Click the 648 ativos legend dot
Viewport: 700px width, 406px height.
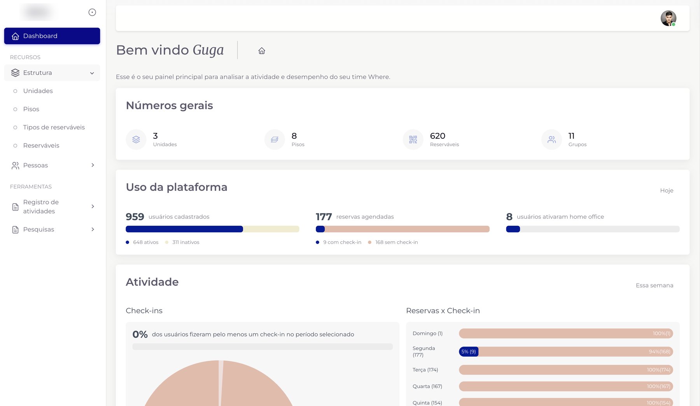[x=127, y=242]
